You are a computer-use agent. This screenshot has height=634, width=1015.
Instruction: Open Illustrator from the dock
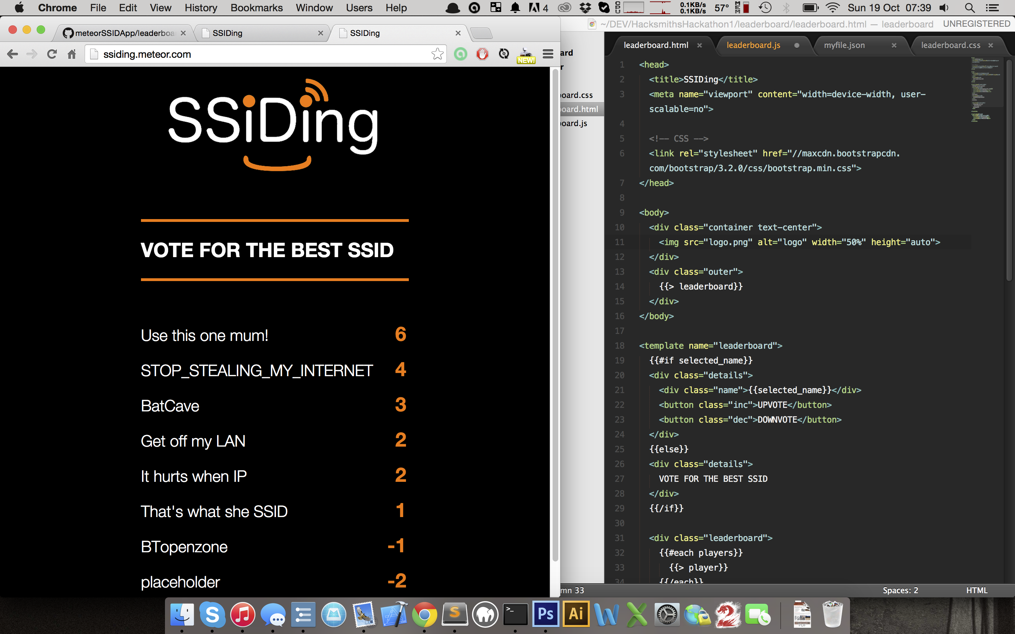point(576,614)
